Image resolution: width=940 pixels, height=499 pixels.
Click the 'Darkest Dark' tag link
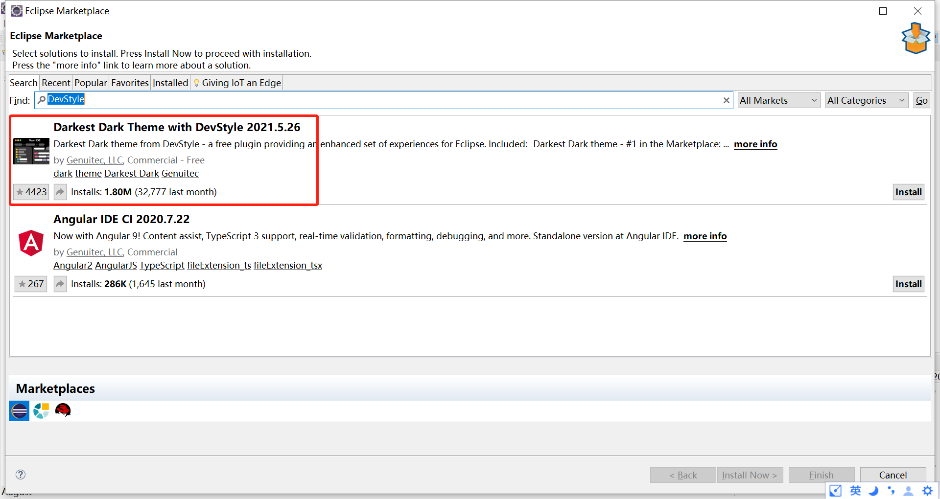point(132,173)
